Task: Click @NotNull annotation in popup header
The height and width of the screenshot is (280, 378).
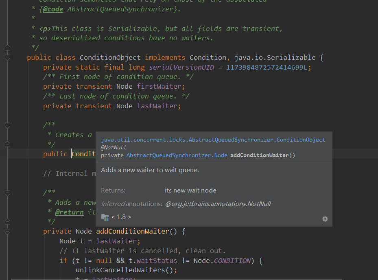Action: (114, 148)
